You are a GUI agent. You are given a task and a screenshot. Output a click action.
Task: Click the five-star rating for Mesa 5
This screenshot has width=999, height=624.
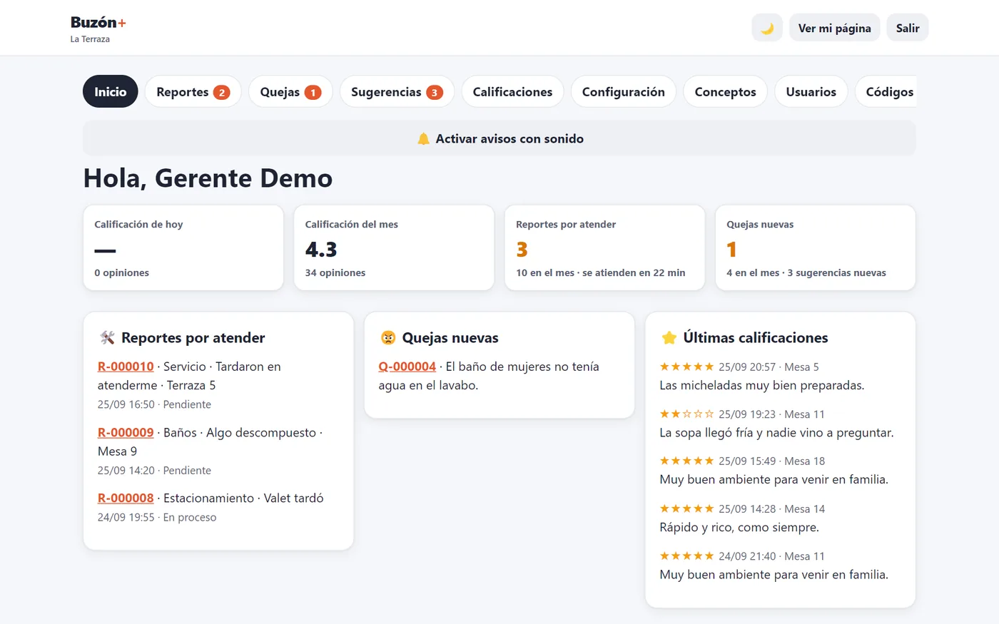coord(686,367)
